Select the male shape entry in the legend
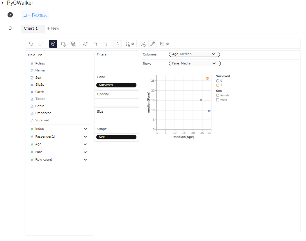This screenshot has height=241, width=306. pyautogui.click(x=222, y=100)
